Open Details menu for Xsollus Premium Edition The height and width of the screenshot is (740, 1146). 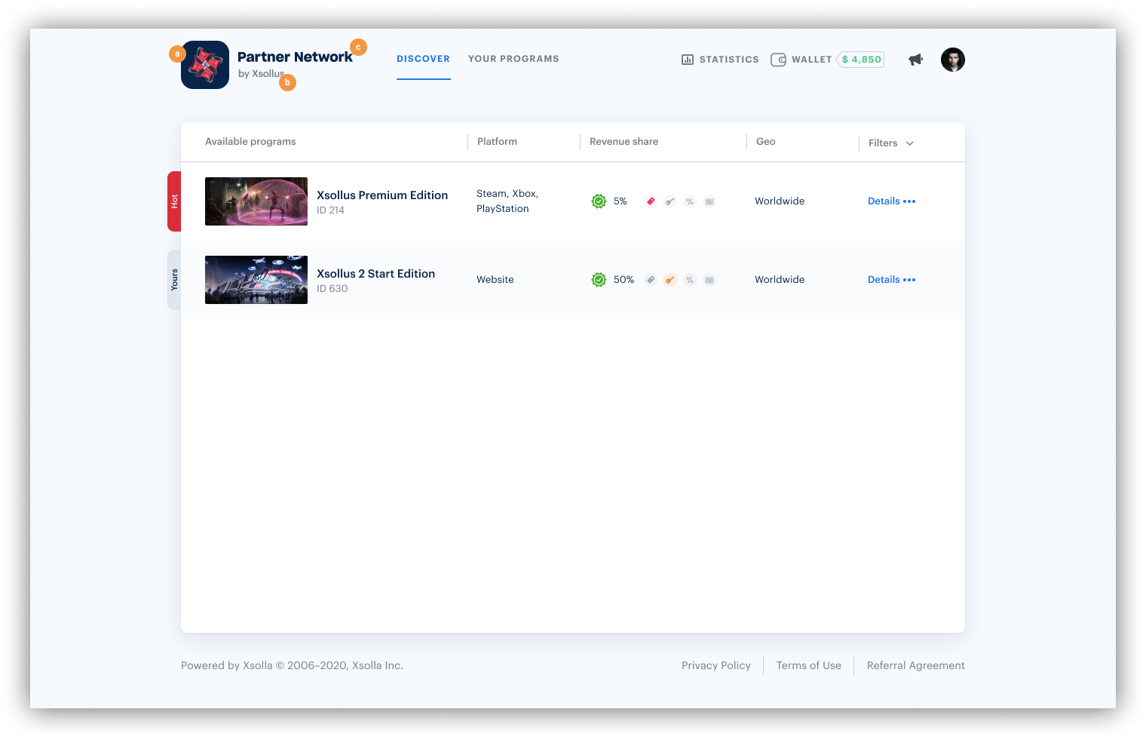[891, 201]
